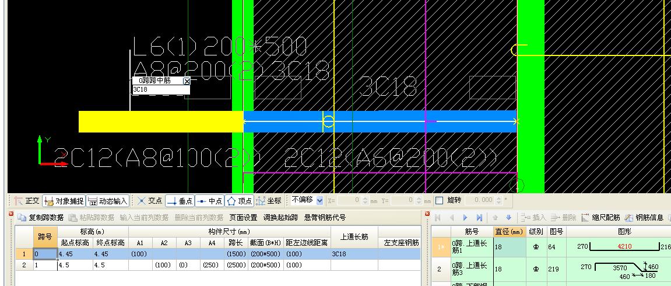Viewport: 671px width, 286px height.
Task: Check the 旋转 rotate checkbox
Action: pyautogui.click(x=439, y=200)
